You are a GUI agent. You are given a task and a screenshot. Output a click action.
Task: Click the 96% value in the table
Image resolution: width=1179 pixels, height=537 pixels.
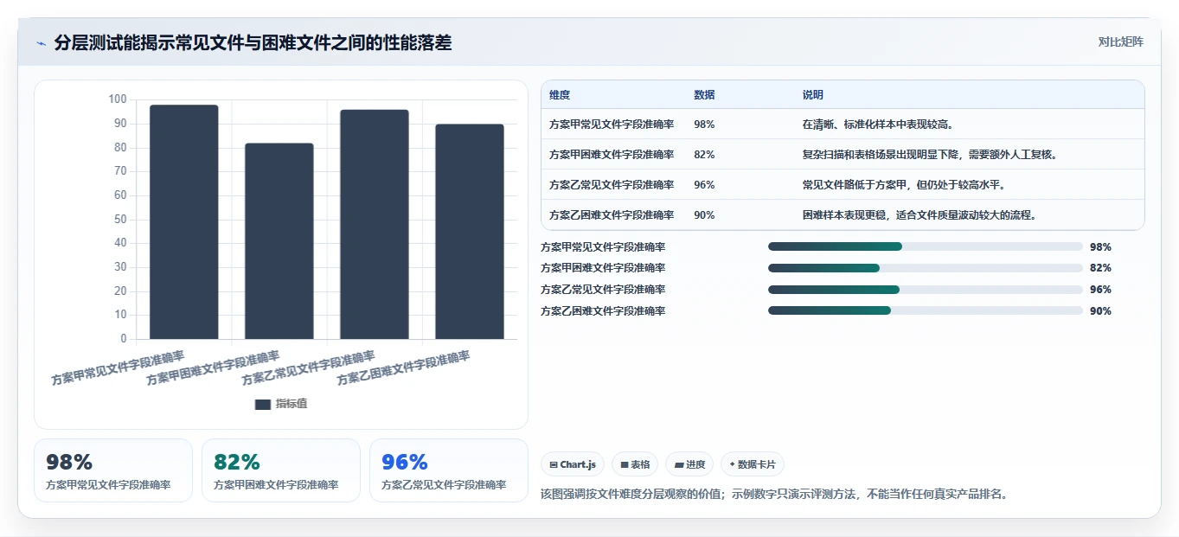click(x=704, y=185)
